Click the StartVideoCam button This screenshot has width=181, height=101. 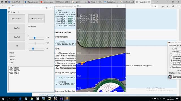click(x=17, y=19)
